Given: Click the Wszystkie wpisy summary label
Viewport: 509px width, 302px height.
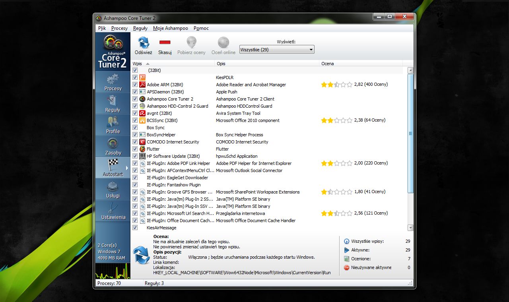Looking at the screenshot, I should pos(368,241).
